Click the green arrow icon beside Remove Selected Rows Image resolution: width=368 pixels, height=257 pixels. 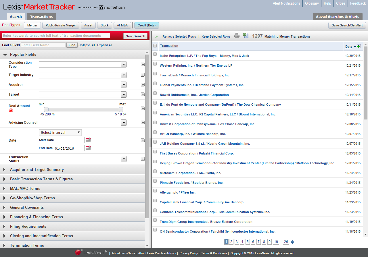[x=156, y=37]
